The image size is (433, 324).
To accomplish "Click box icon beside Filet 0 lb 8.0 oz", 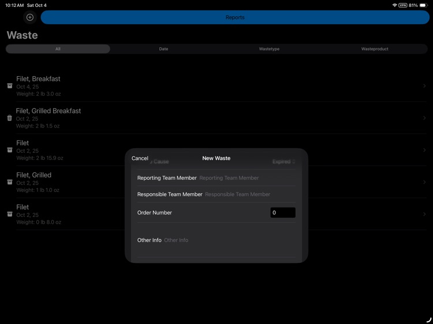I will point(10,214).
